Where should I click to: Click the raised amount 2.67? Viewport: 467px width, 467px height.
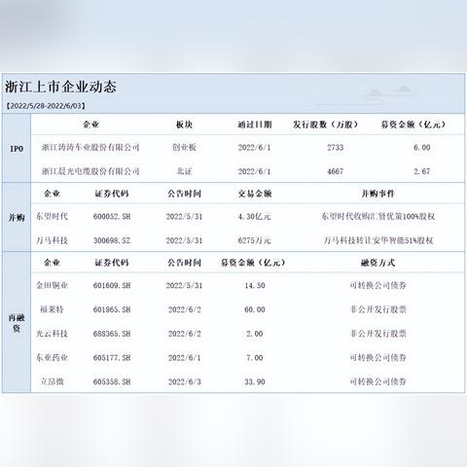click(x=422, y=171)
